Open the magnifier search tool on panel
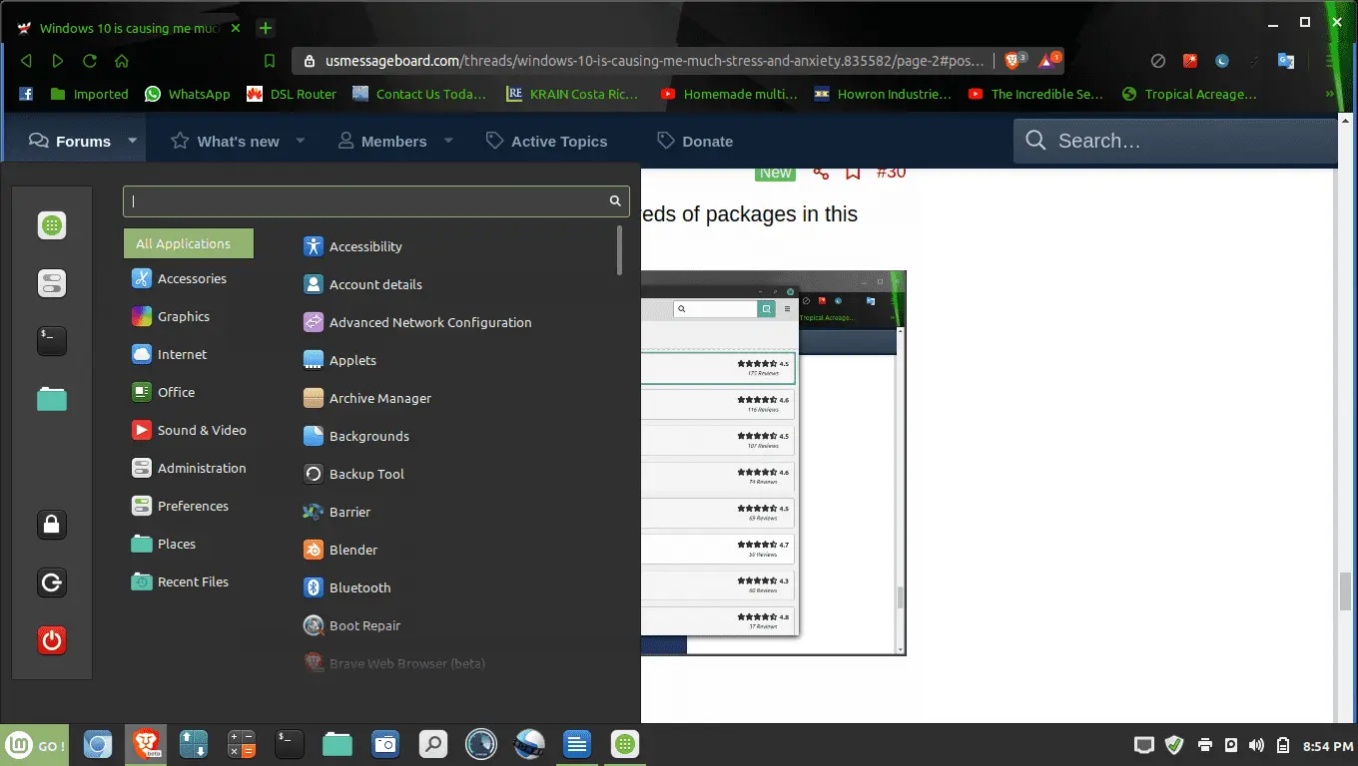1358x766 pixels. [433, 744]
